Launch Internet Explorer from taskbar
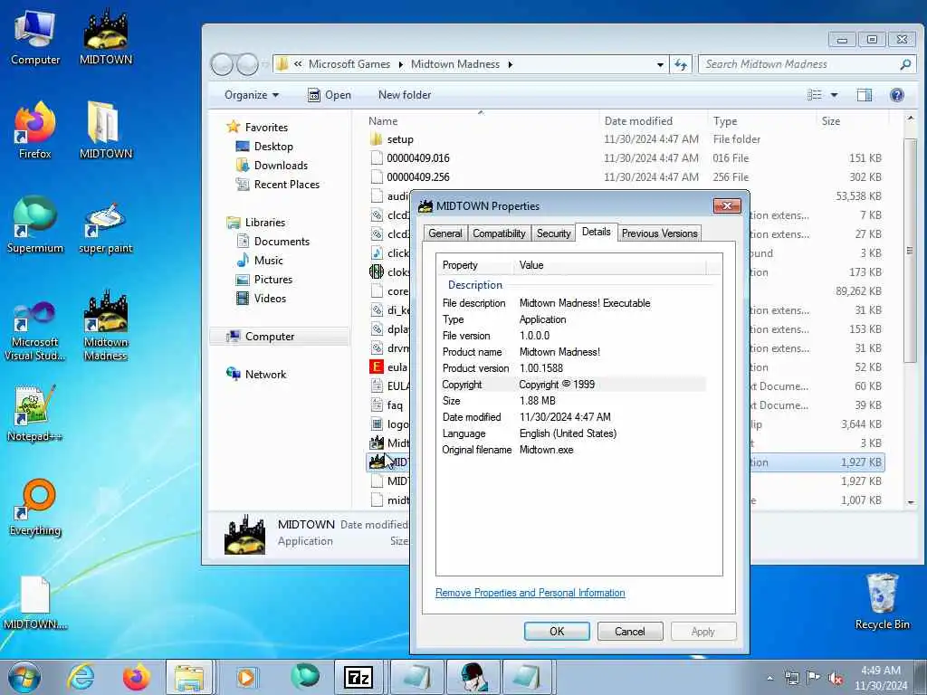The image size is (927, 695). 81,677
